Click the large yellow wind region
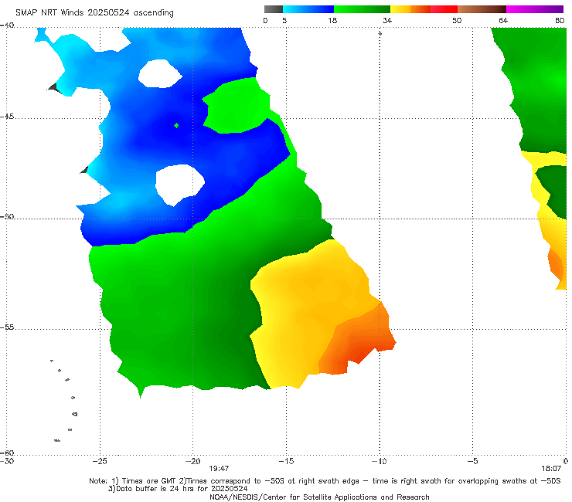The height and width of the screenshot is (502, 572). 310,310
